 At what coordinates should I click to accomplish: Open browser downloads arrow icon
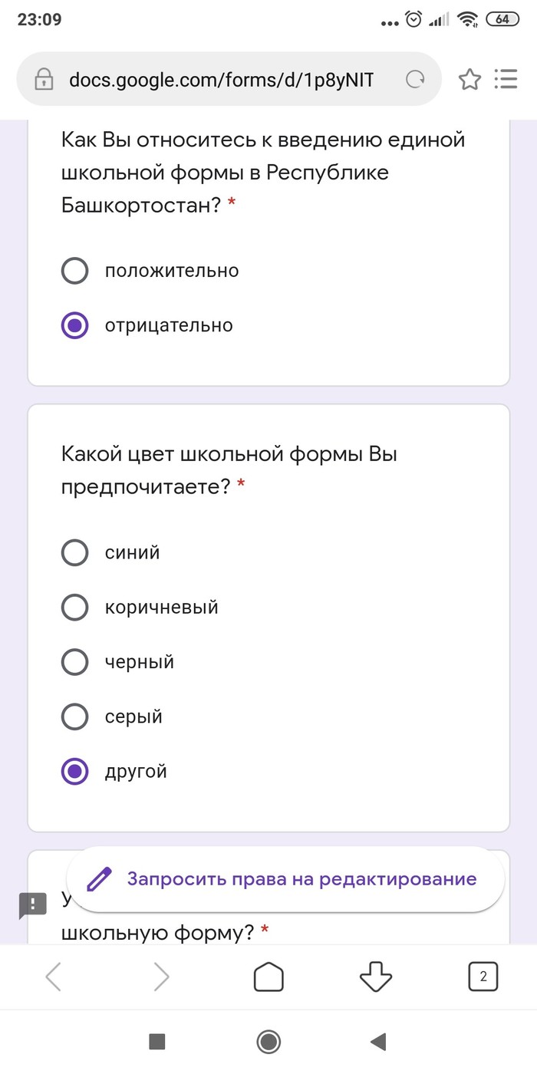click(x=376, y=977)
